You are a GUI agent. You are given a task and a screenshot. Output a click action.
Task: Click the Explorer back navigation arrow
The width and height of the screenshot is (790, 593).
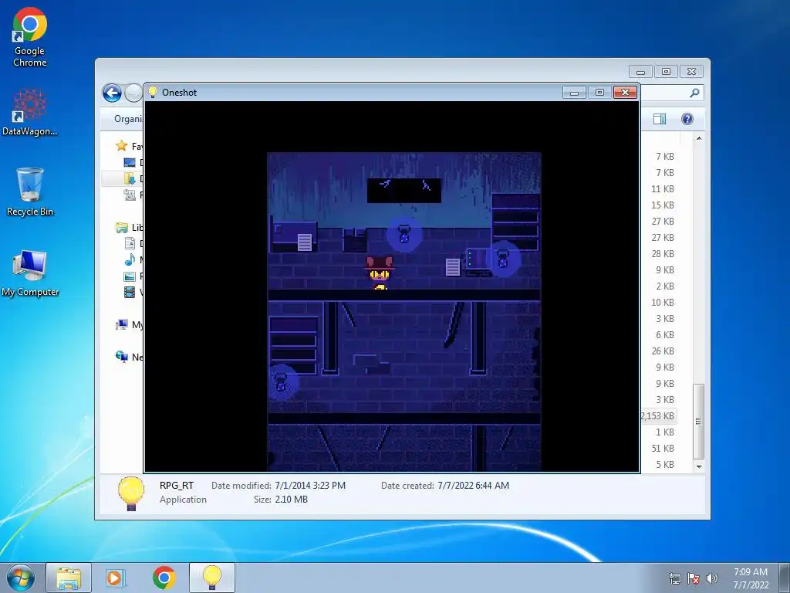pyautogui.click(x=112, y=93)
